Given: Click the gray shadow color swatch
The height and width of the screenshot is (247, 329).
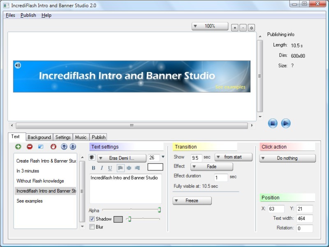Looking at the screenshot, I should (118, 219).
